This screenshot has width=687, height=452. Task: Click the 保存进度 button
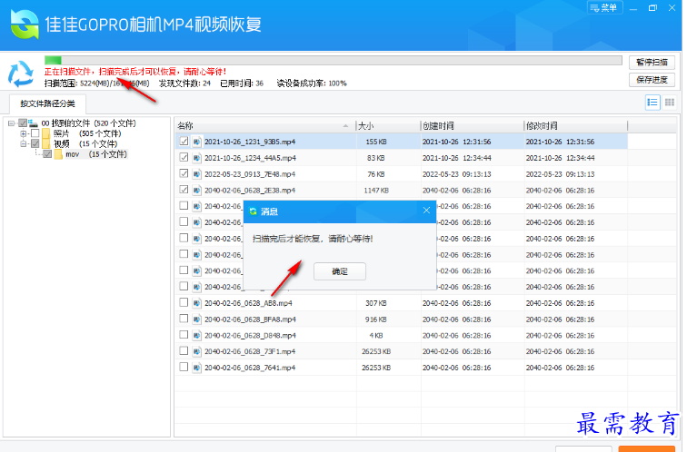point(651,80)
